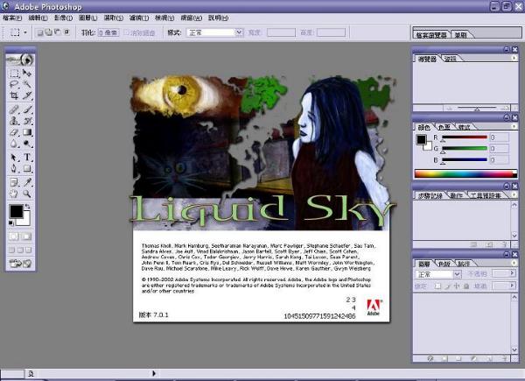Select the Crop tool
This screenshot has height=381, width=525.
14,95
